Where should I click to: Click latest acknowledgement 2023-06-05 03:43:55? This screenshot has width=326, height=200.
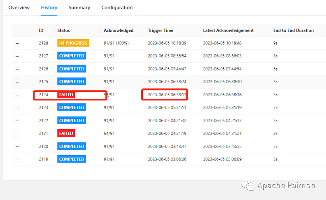222,147
